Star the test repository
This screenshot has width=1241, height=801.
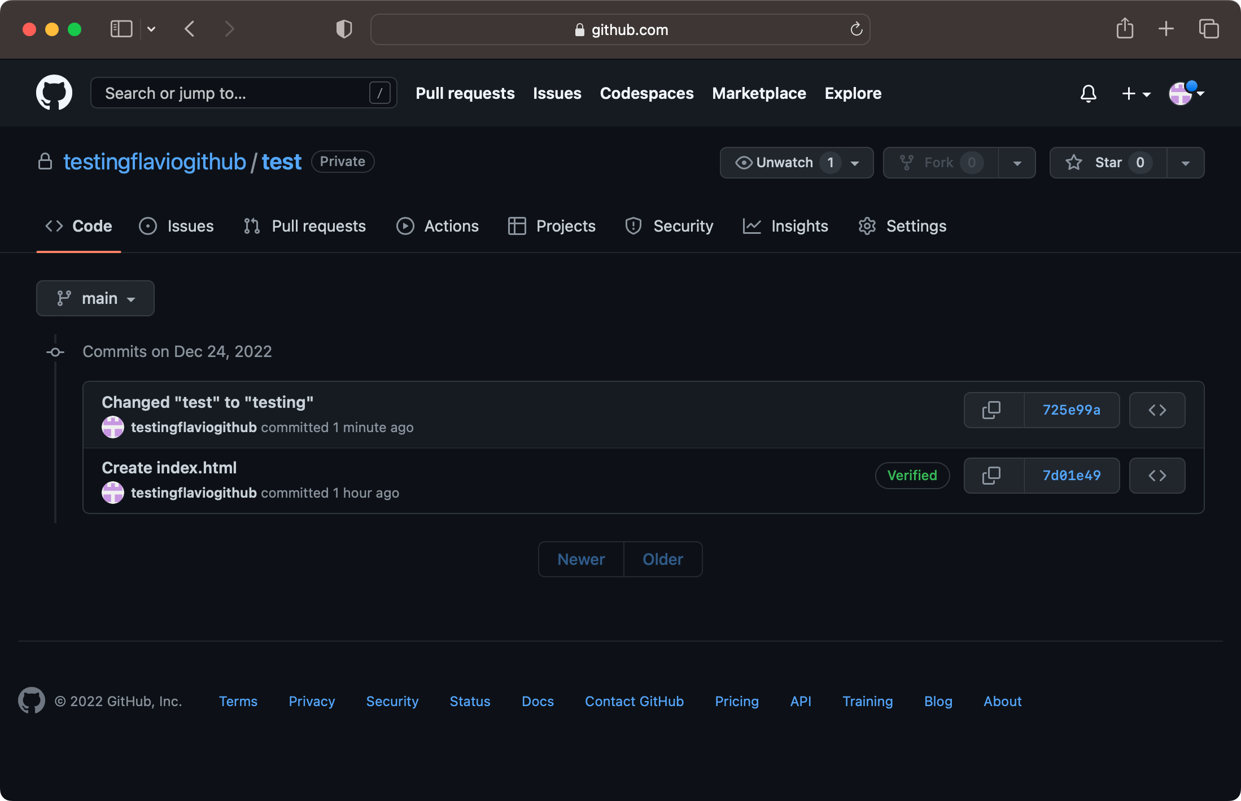point(1107,163)
